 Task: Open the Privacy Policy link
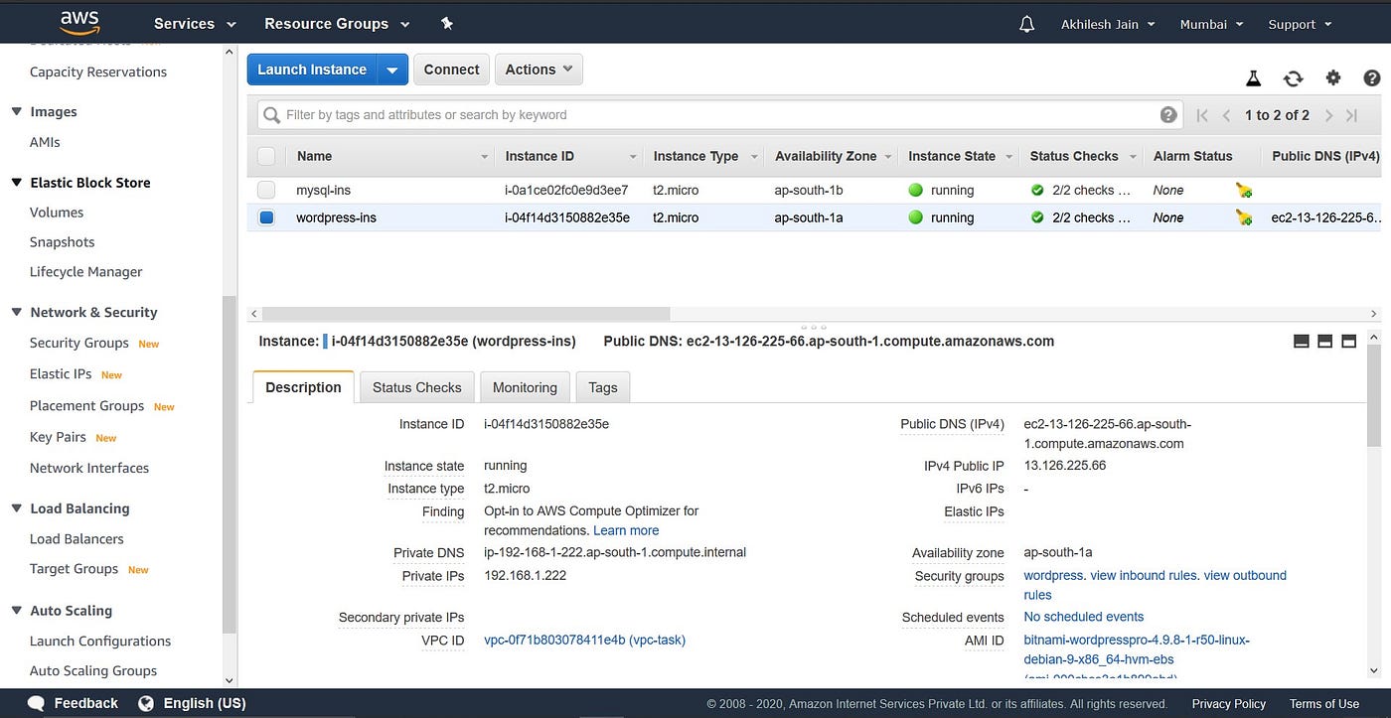(x=1229, y=704)
